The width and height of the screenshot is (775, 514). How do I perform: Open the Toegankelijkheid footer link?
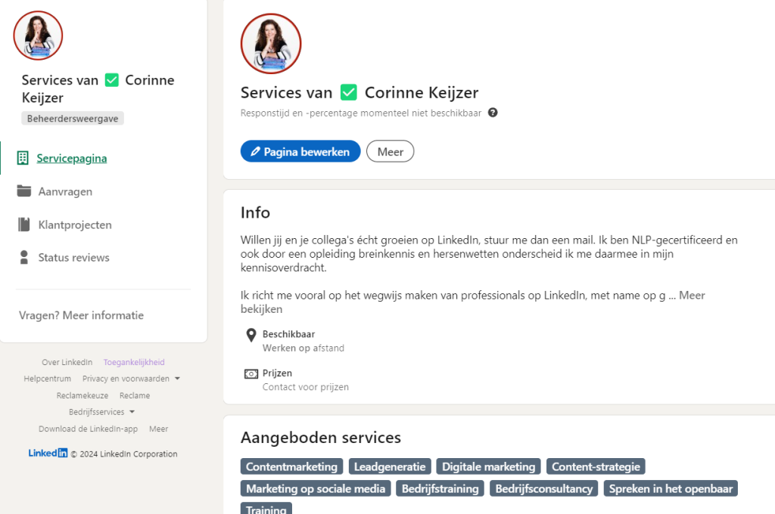134,362
